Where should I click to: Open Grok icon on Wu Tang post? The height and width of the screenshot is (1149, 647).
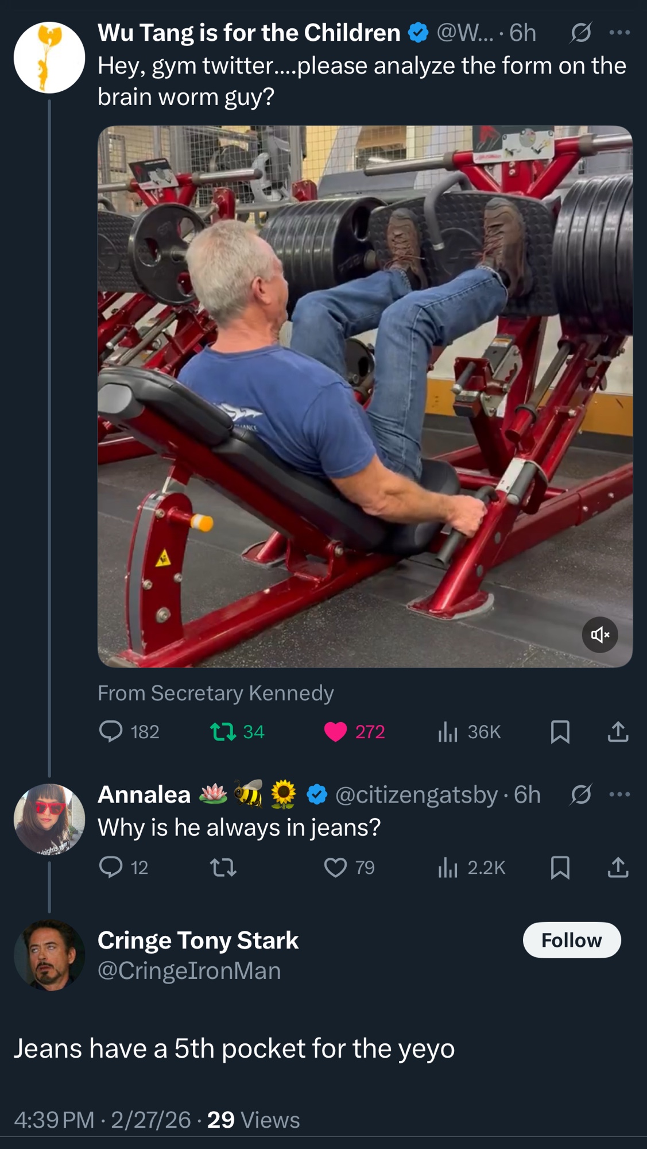pyautogui.click(x=581, y=33)
